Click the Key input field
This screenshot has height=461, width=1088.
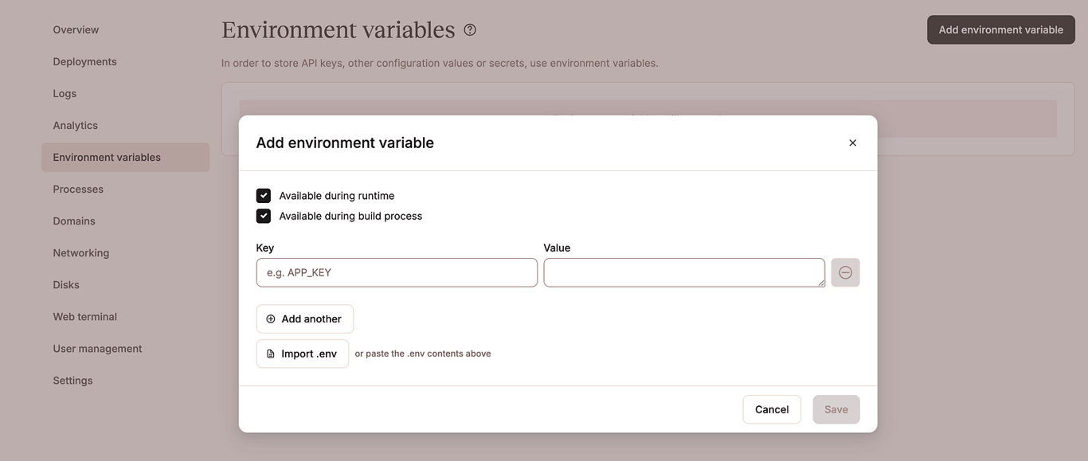point(397,272)
